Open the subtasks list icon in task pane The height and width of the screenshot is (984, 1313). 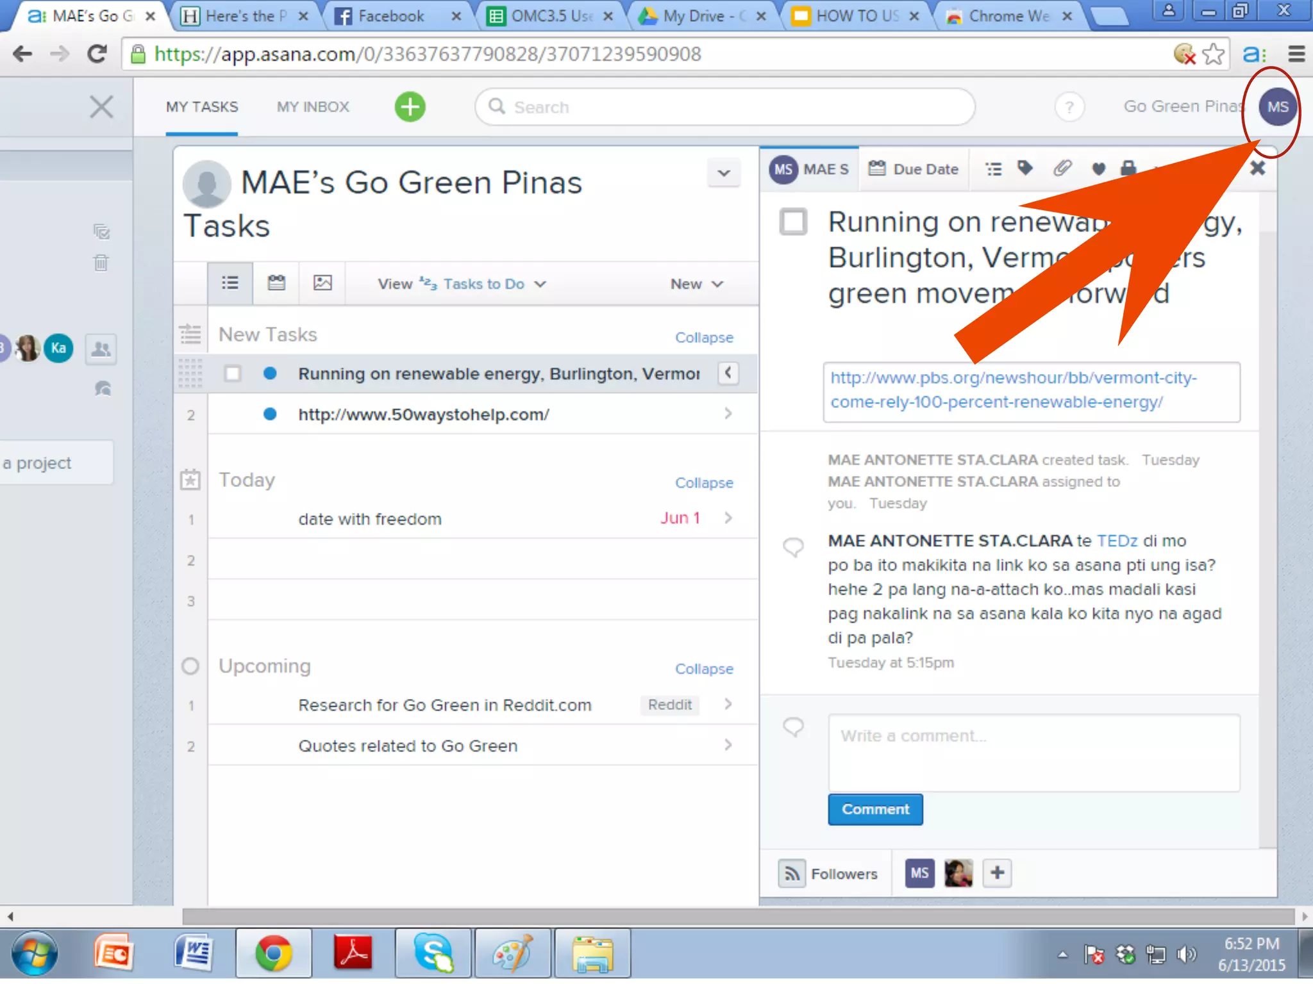tap(993, 169)
